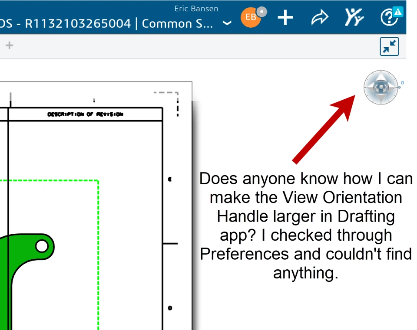
Task: Click the blue rotation handle on compass ring
Action: 399,87
